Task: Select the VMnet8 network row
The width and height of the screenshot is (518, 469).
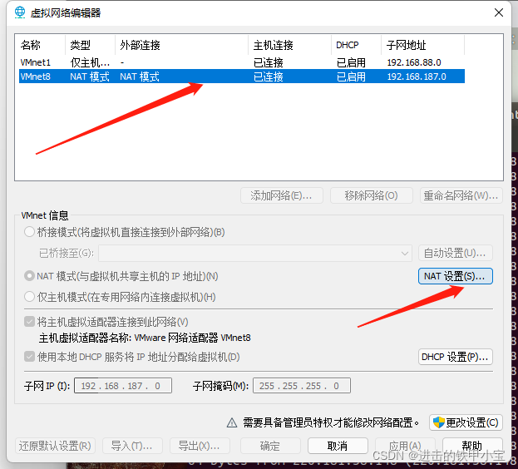Action: [x=242, y=77]
